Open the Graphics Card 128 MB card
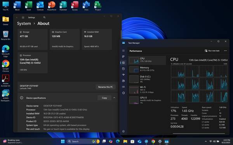The width and height of the screenshot is (233, 145). coord(64,39)
